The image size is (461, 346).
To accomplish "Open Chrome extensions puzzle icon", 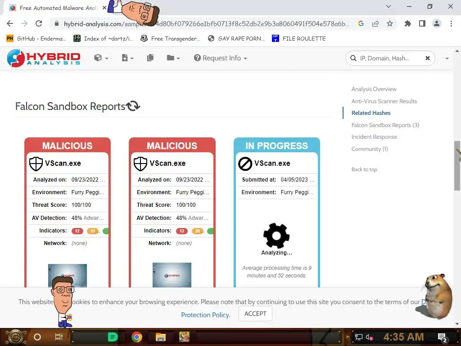I will (408, 23).
